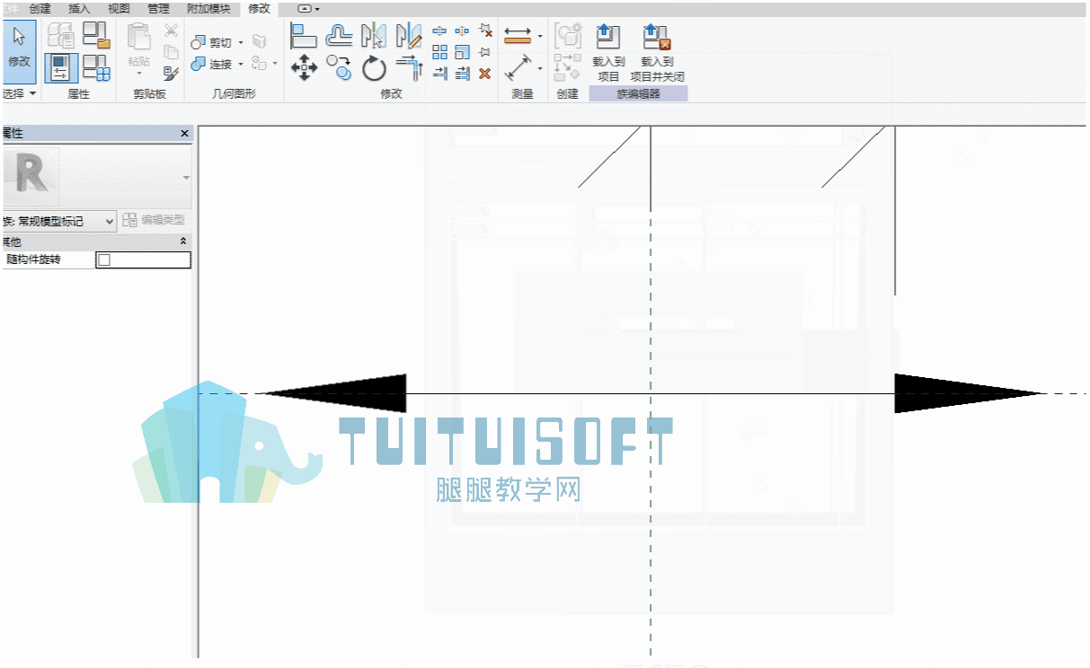Image resolution: width=1090 pixels, height=668 pixels.
Task: Switch to the 视图 ribbon tab
Action: coord(119,8)
